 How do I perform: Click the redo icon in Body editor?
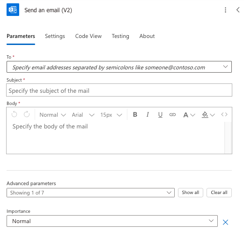(27, 114)
